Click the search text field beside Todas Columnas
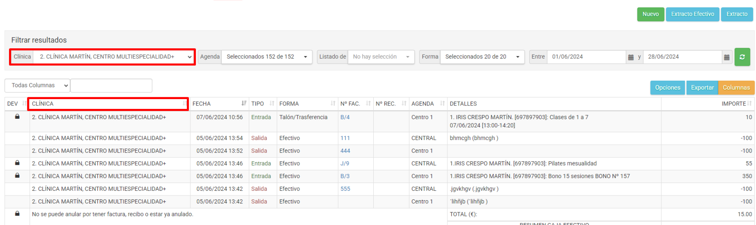Viewport: 756px width, 225px height. click(x=111, y=85)
